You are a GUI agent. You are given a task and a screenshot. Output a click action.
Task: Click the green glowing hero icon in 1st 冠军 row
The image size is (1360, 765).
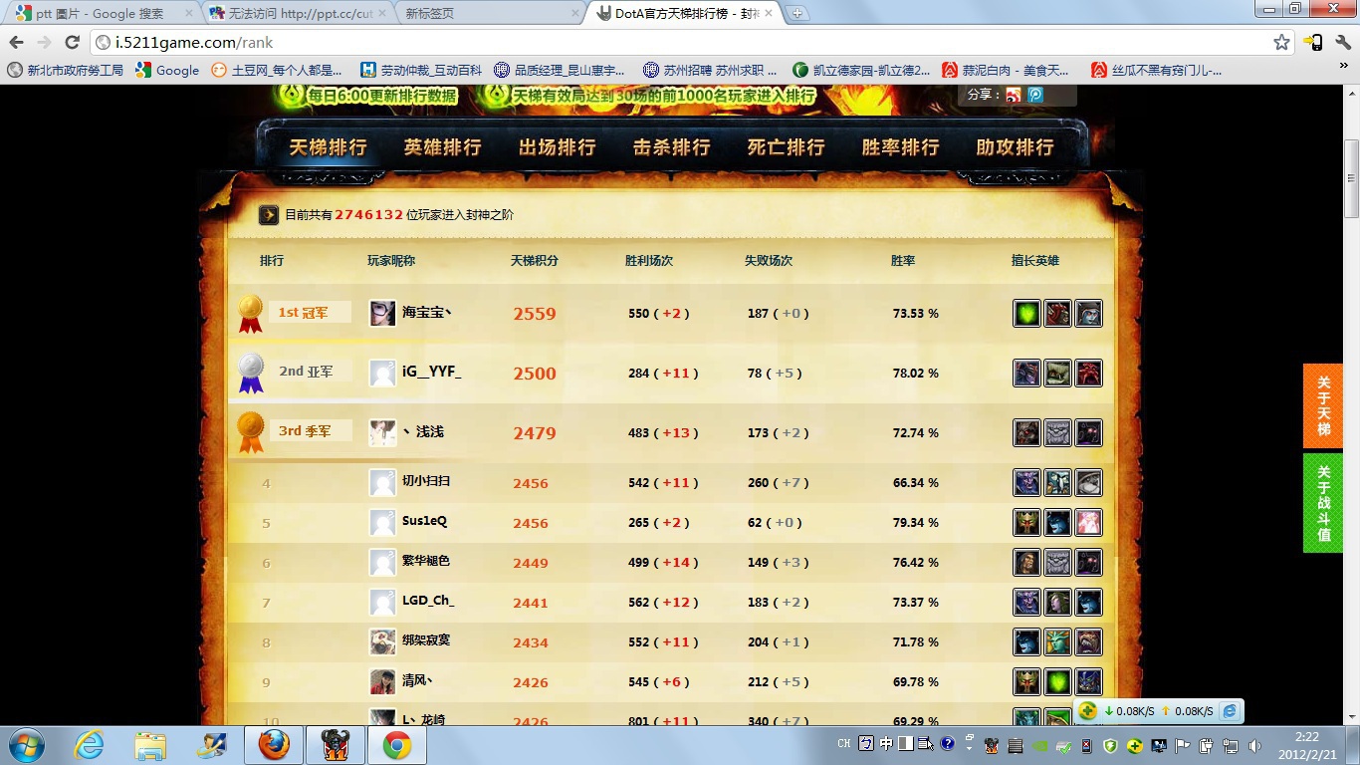1027,314
